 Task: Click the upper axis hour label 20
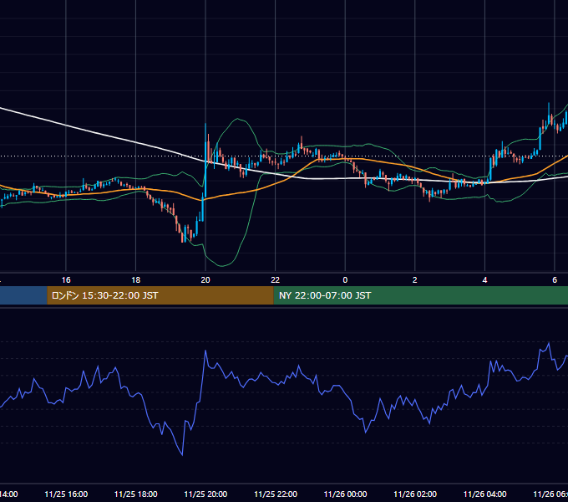tap(205, 280)
